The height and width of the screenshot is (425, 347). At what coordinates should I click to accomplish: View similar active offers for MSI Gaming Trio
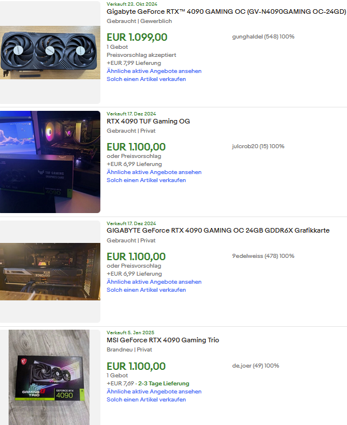[x=154, y=392]
